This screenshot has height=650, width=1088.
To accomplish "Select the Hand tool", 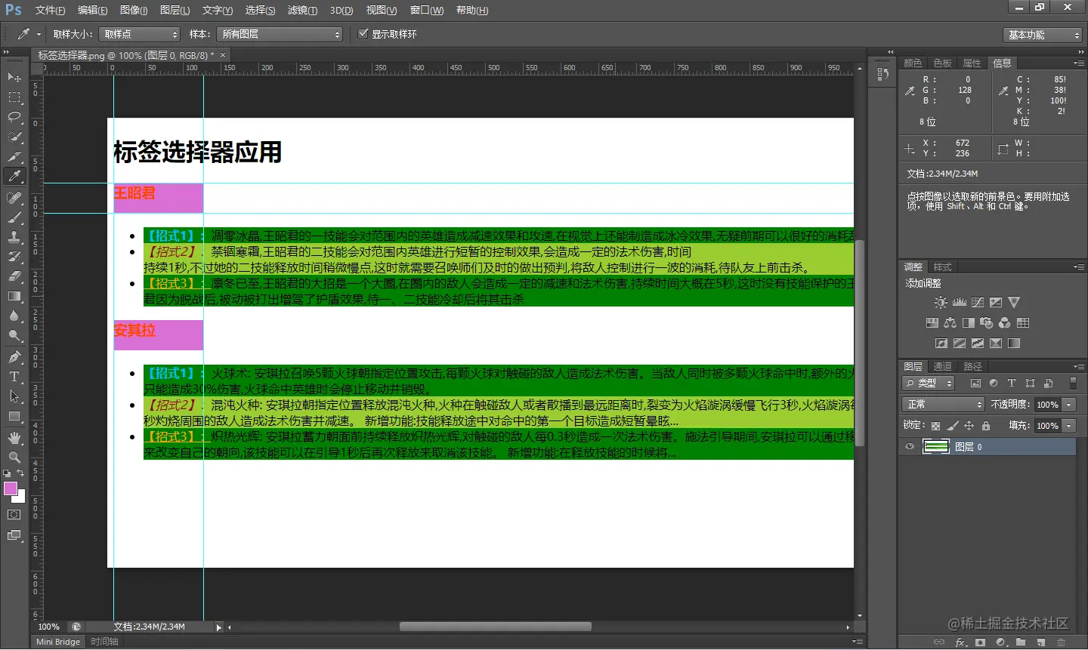I will 14,438.
